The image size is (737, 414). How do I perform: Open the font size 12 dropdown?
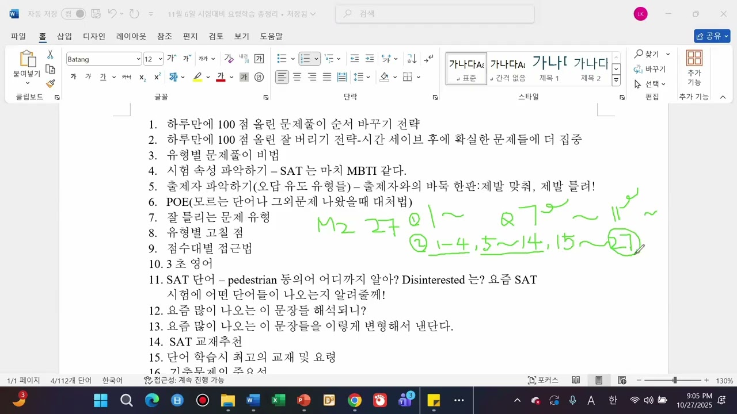161,59
